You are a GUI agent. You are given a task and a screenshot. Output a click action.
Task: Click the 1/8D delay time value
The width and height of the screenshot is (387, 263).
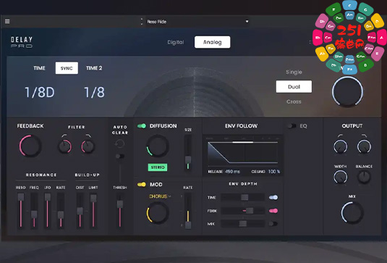[x=40, y=92]
